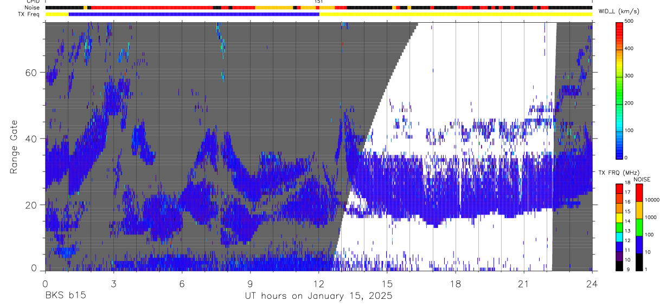Click the blue section of the TX Freq strip
Screen dimensions: 666x307
coord(194,14)
